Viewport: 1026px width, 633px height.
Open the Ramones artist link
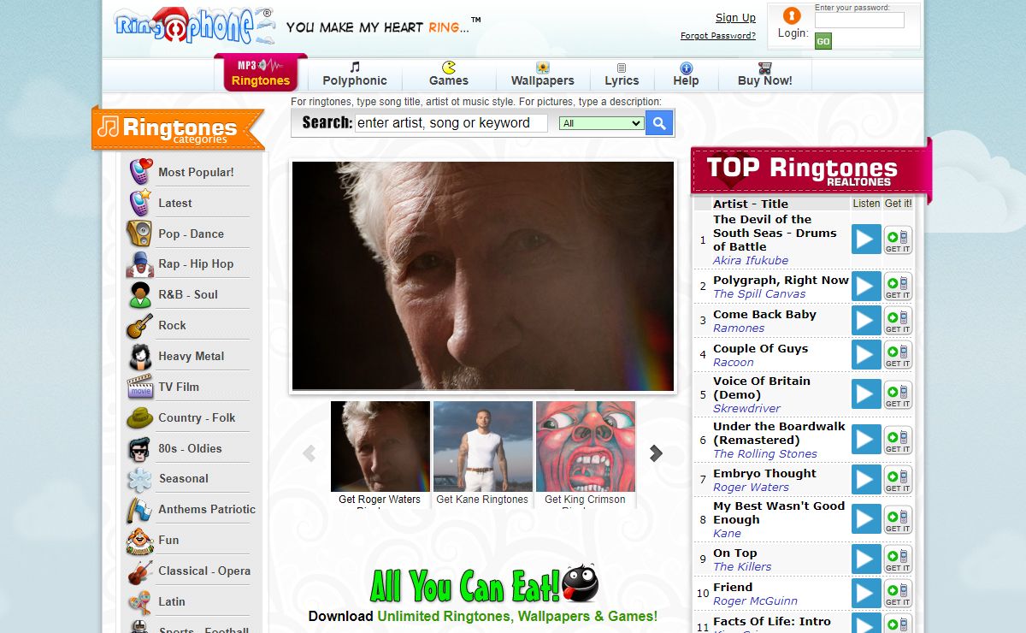click(x=739, y=328)
